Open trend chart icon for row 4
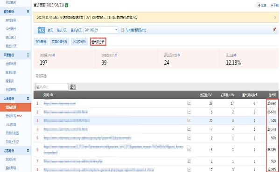280x172 pixels. (x=189, y=129)
